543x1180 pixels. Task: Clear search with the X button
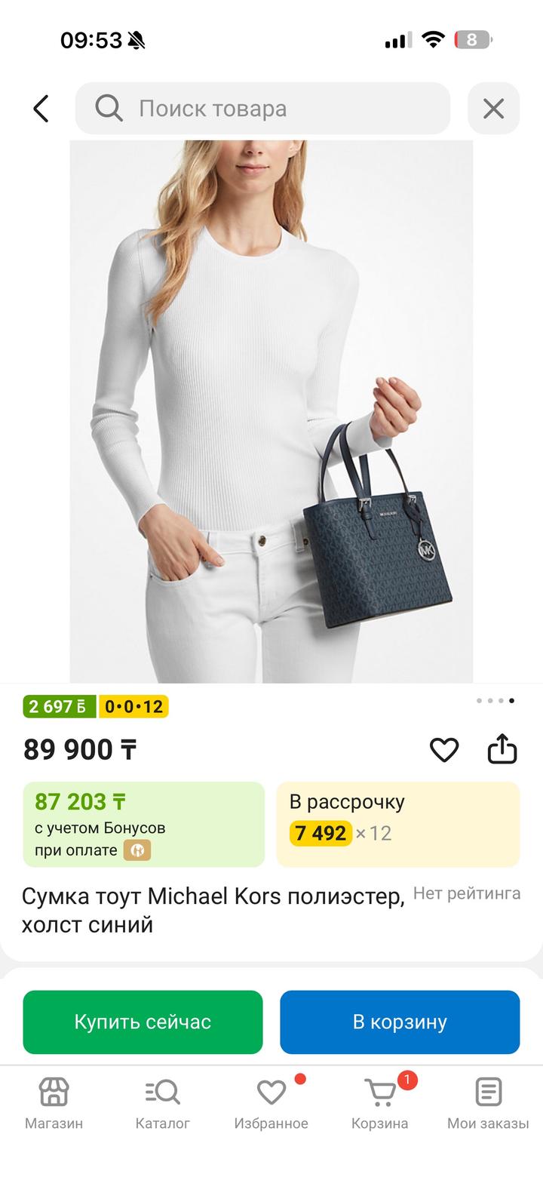click(x=493, y=109)
